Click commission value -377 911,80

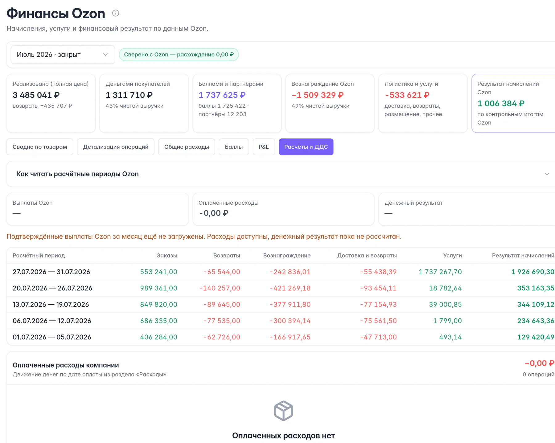pos(290,305)
